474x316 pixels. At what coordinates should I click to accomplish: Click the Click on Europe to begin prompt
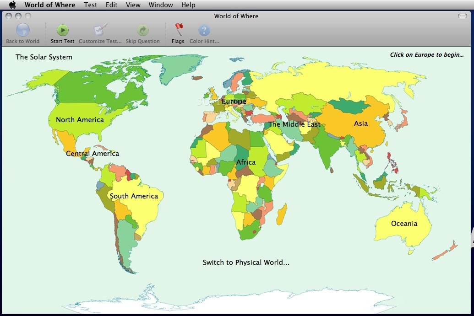426,54
